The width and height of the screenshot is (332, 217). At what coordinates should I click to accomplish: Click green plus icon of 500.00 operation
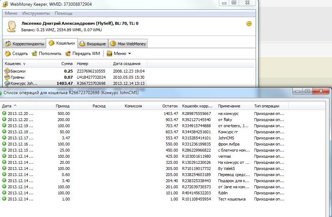(x=4, y=113)
